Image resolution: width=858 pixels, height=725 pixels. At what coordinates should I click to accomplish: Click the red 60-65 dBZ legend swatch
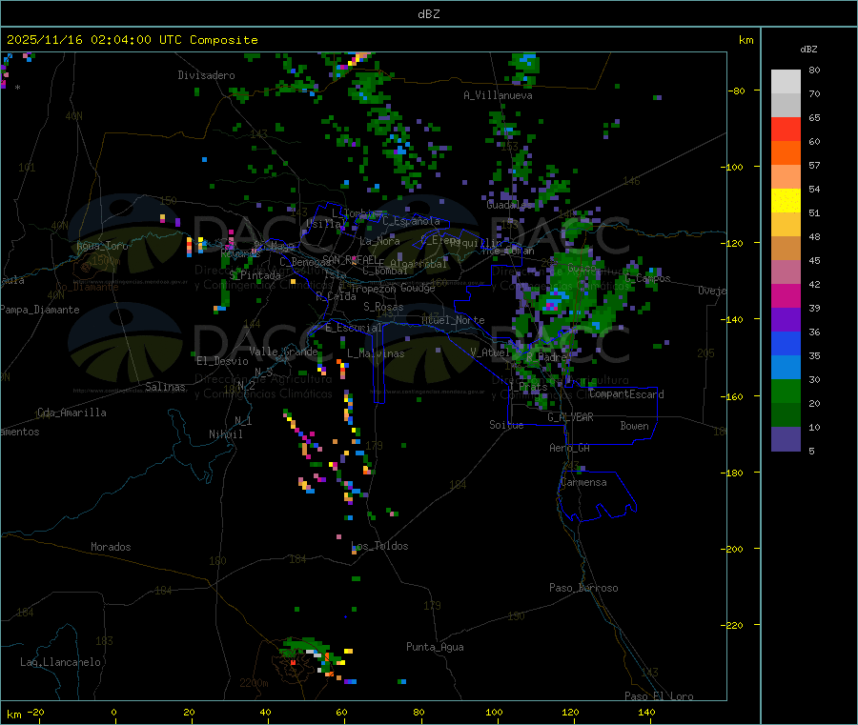tap(786, 129)
